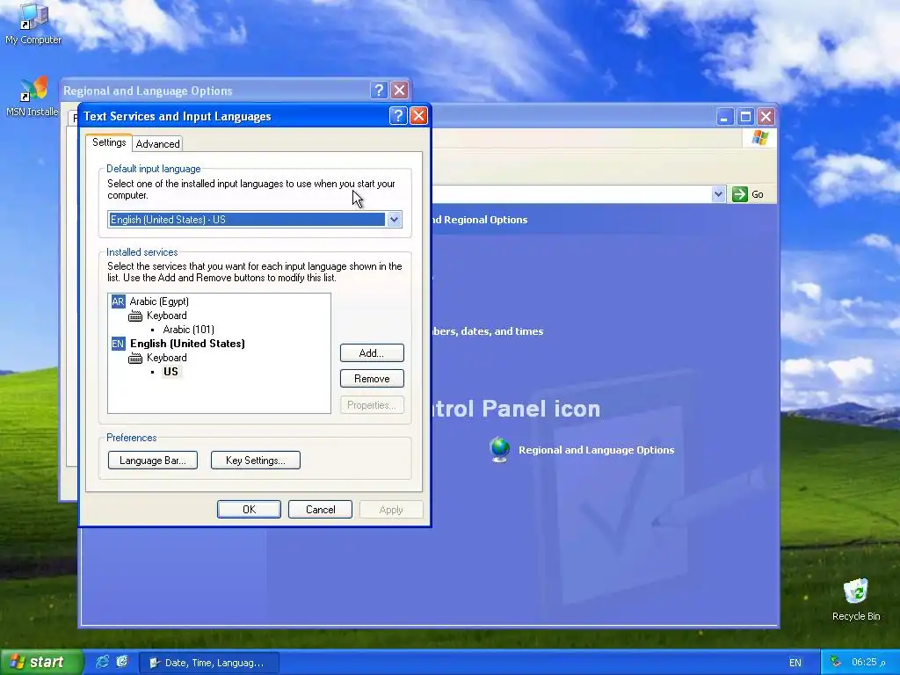This screenshot has height=675, width=900.
Task: Open the MSN Installer desktop shortcut
Action: (x=33, y=97)
